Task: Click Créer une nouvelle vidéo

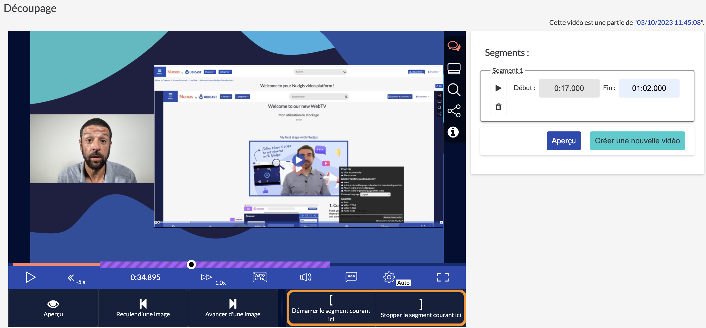Action: click(x=637, y=141)
